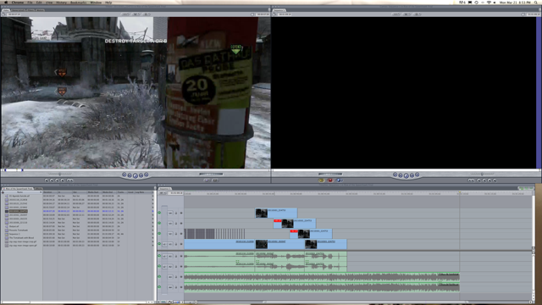The width and height of the screenshot is (542, 305).
Task: Mute the A2 audio track with its green toggle
Action: (x=160, y=266)
